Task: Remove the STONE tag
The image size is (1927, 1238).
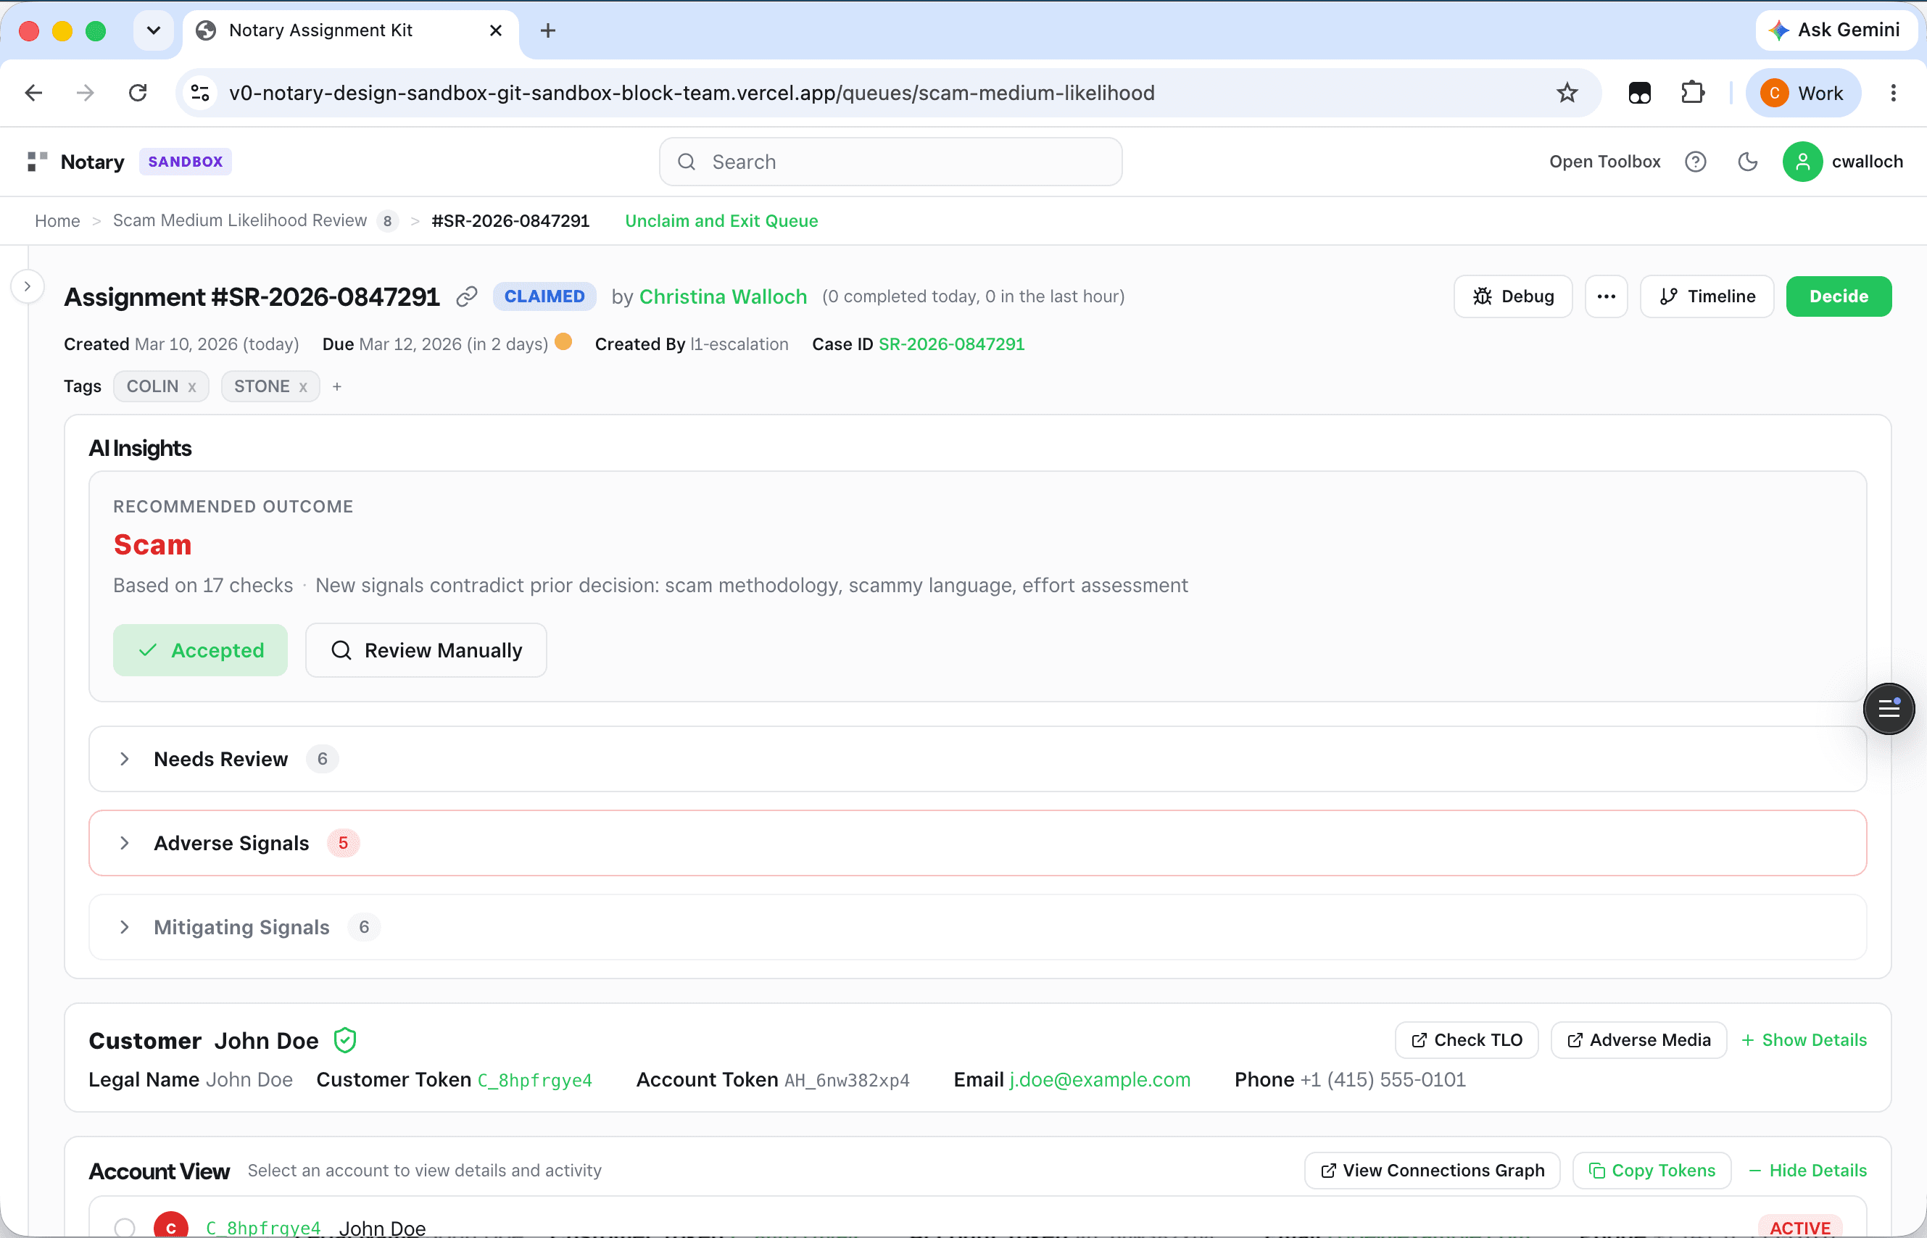Action: point(303,388)
